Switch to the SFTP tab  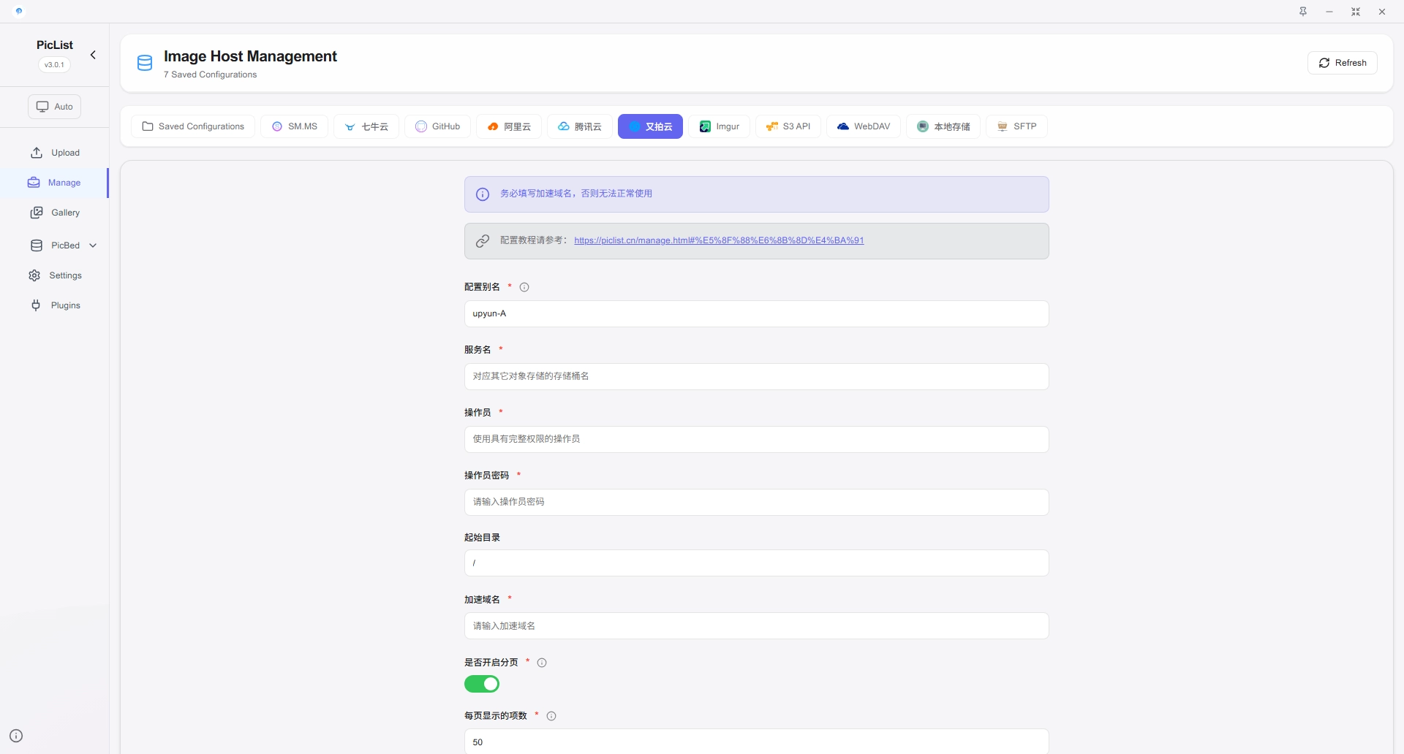pyautogui.click(x=1016, y=126)
